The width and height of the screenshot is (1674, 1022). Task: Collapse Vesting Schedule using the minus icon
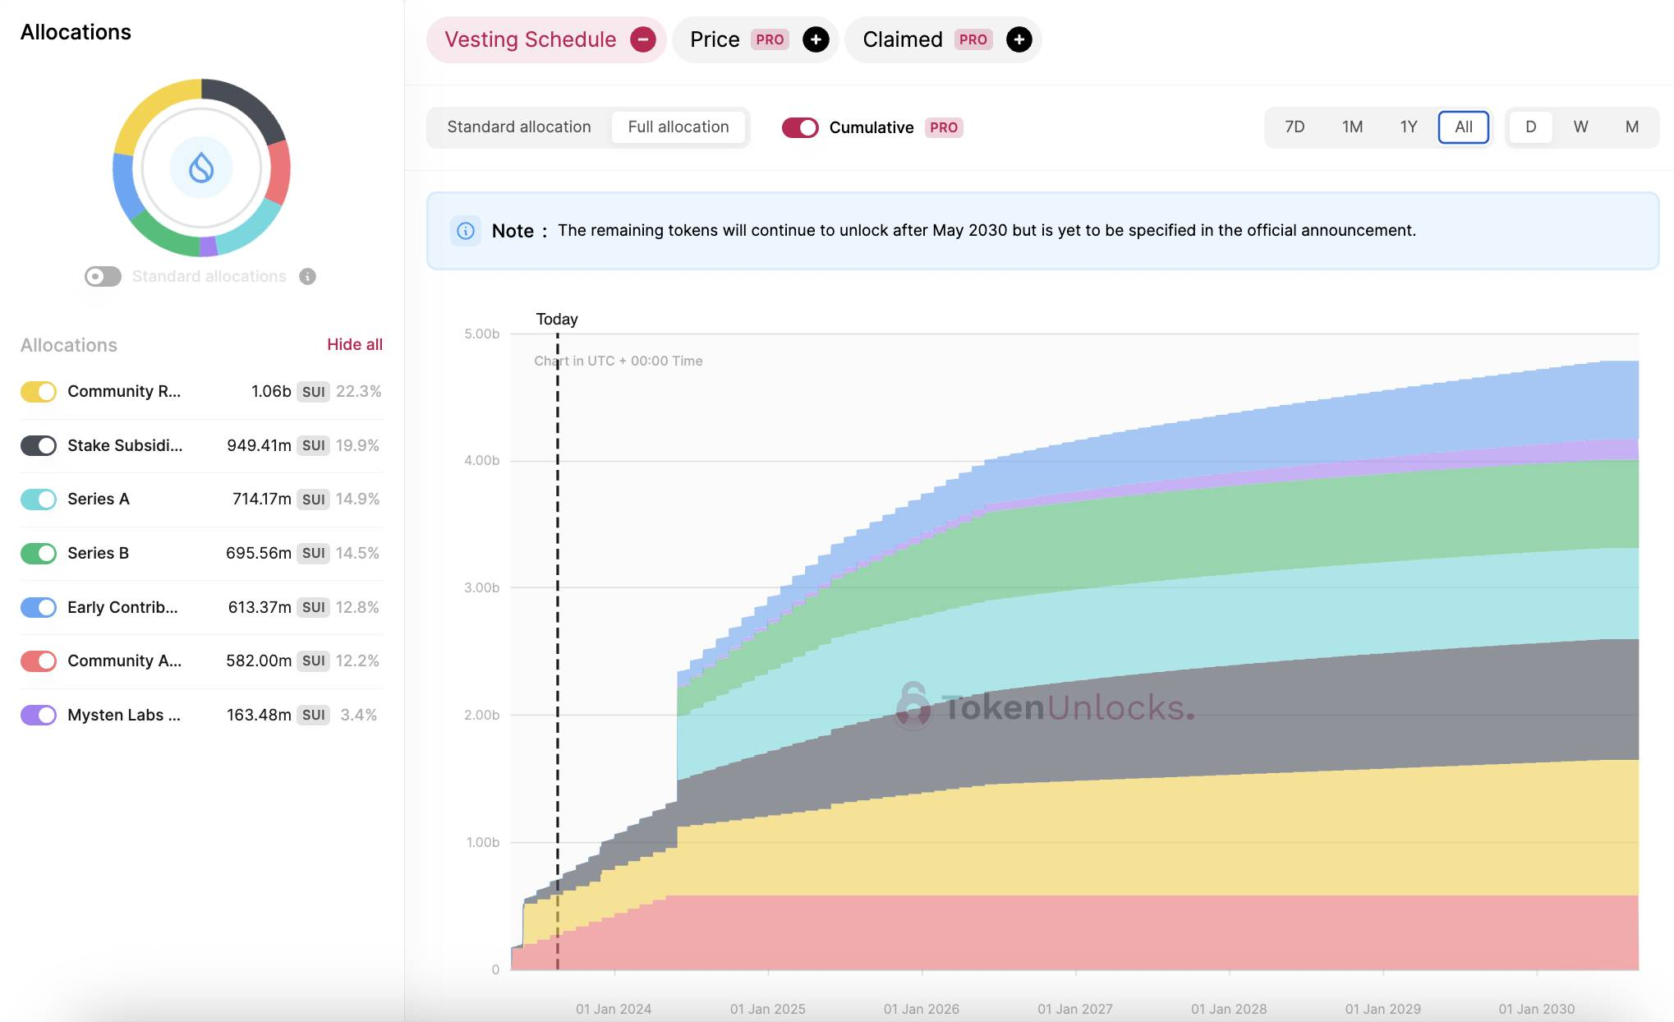tap(642, 39)
